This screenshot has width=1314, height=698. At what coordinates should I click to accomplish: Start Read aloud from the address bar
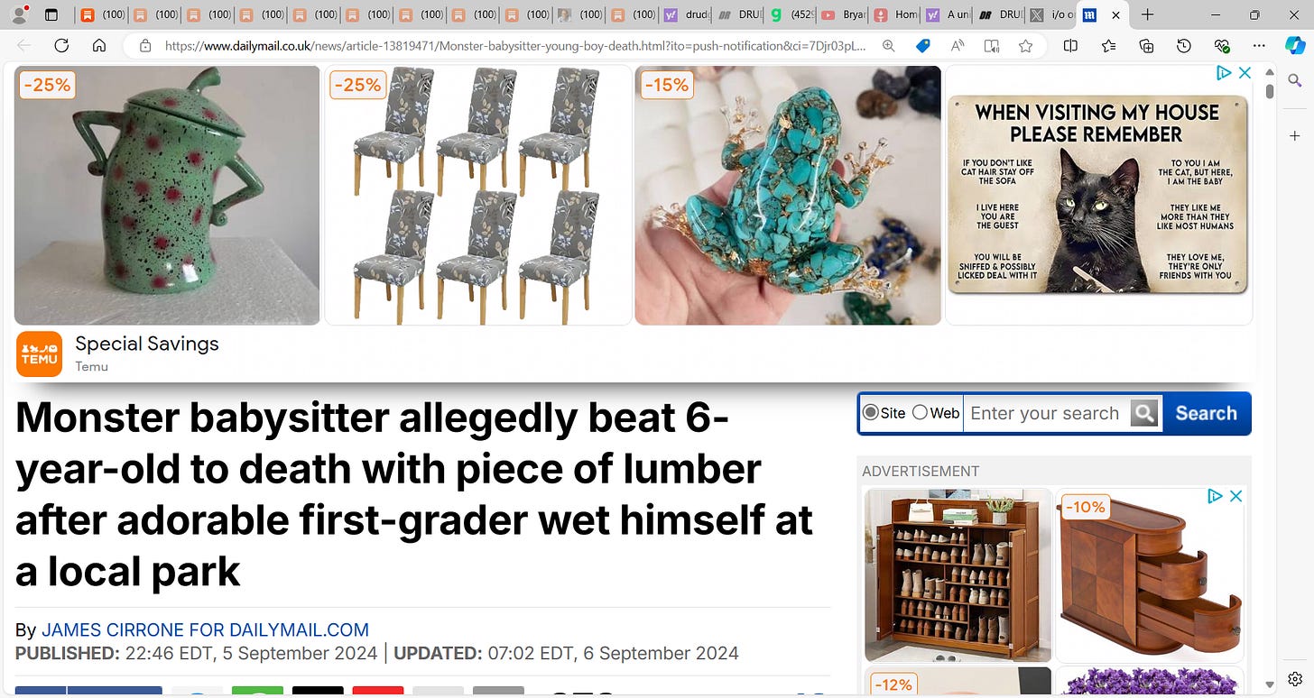(x=958, y=46)
